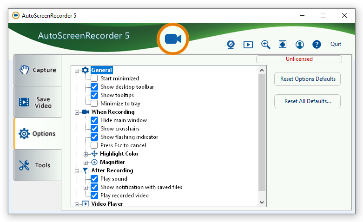Click the hand icon on Capture tab
Image resolution: width=363 pixels, height=222 pixels.
(x=24, y=70)
